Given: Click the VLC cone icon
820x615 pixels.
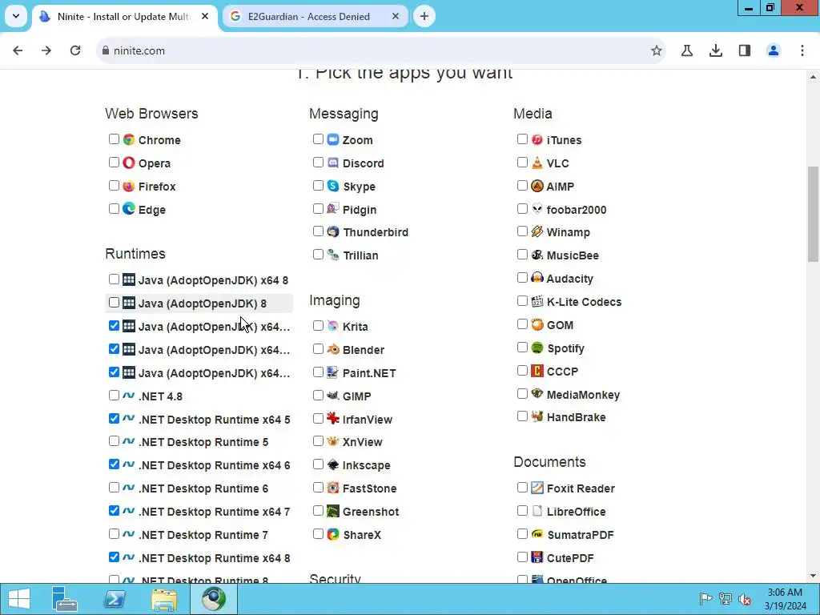Looking at the screenshot, I should pos(537,163).
